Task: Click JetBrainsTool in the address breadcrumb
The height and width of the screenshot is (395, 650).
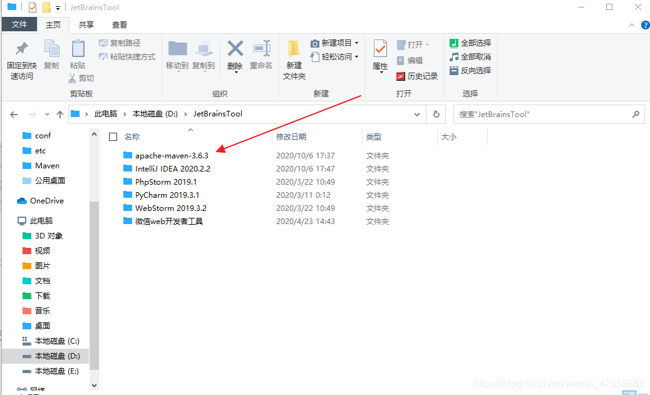Action: pyautogui.click(x=218, y=114)
